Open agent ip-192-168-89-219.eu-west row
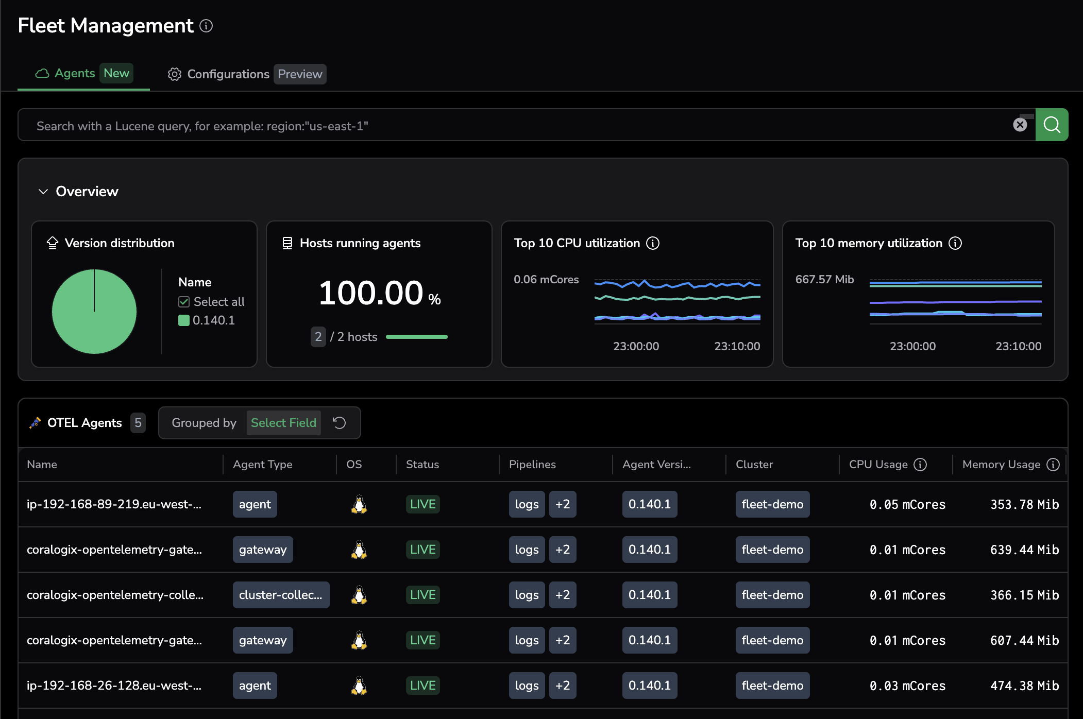The width and height of the screenshot is (1083, 719). [114, 504]
